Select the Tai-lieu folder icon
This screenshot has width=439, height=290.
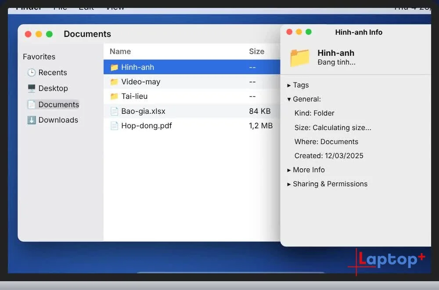[x=114, y=96]
